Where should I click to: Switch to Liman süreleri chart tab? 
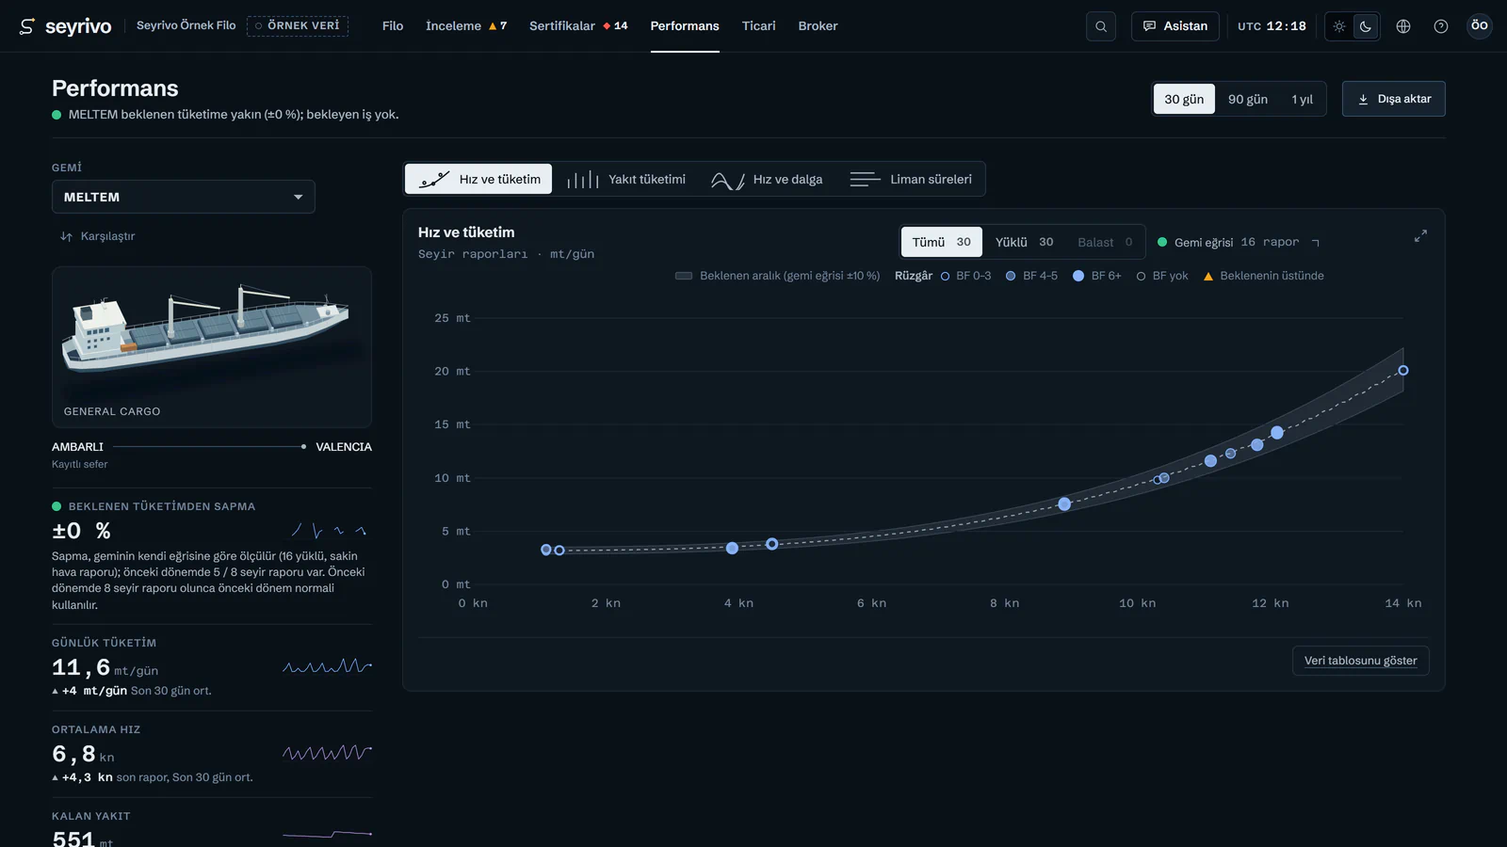click(911, 179)
